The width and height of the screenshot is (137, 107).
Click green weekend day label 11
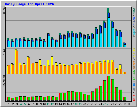(48, 104)
